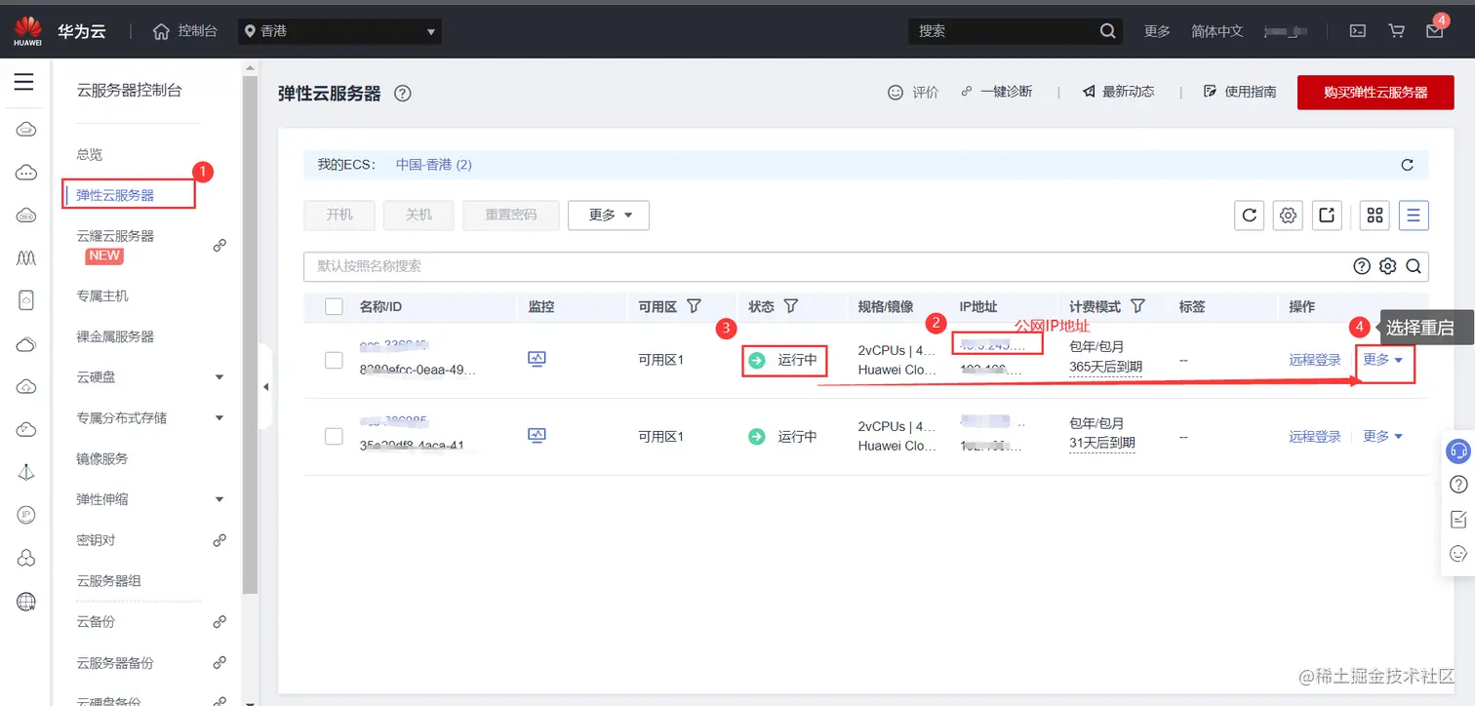Click the boxed refresh button beside the toolbar gear

click(x=1250, y=216)
